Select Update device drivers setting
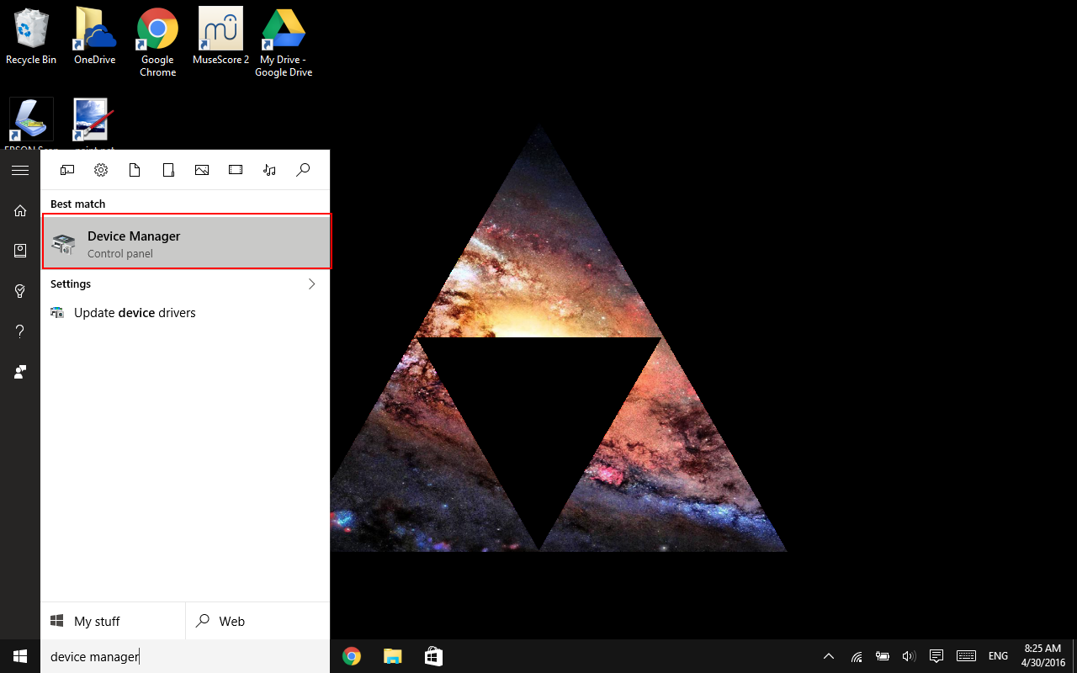Image resolution: width=1077 pixels, height=673 pixels. [x=185, y=313]
